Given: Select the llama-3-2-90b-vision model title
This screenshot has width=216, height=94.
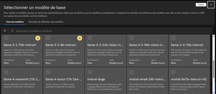Looking at the screenshot, I should (147, 45).
